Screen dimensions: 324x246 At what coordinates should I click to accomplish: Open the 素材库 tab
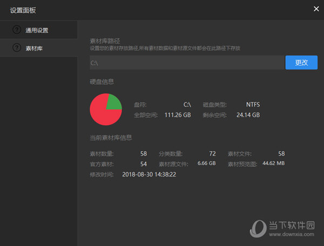pos(39,48)
